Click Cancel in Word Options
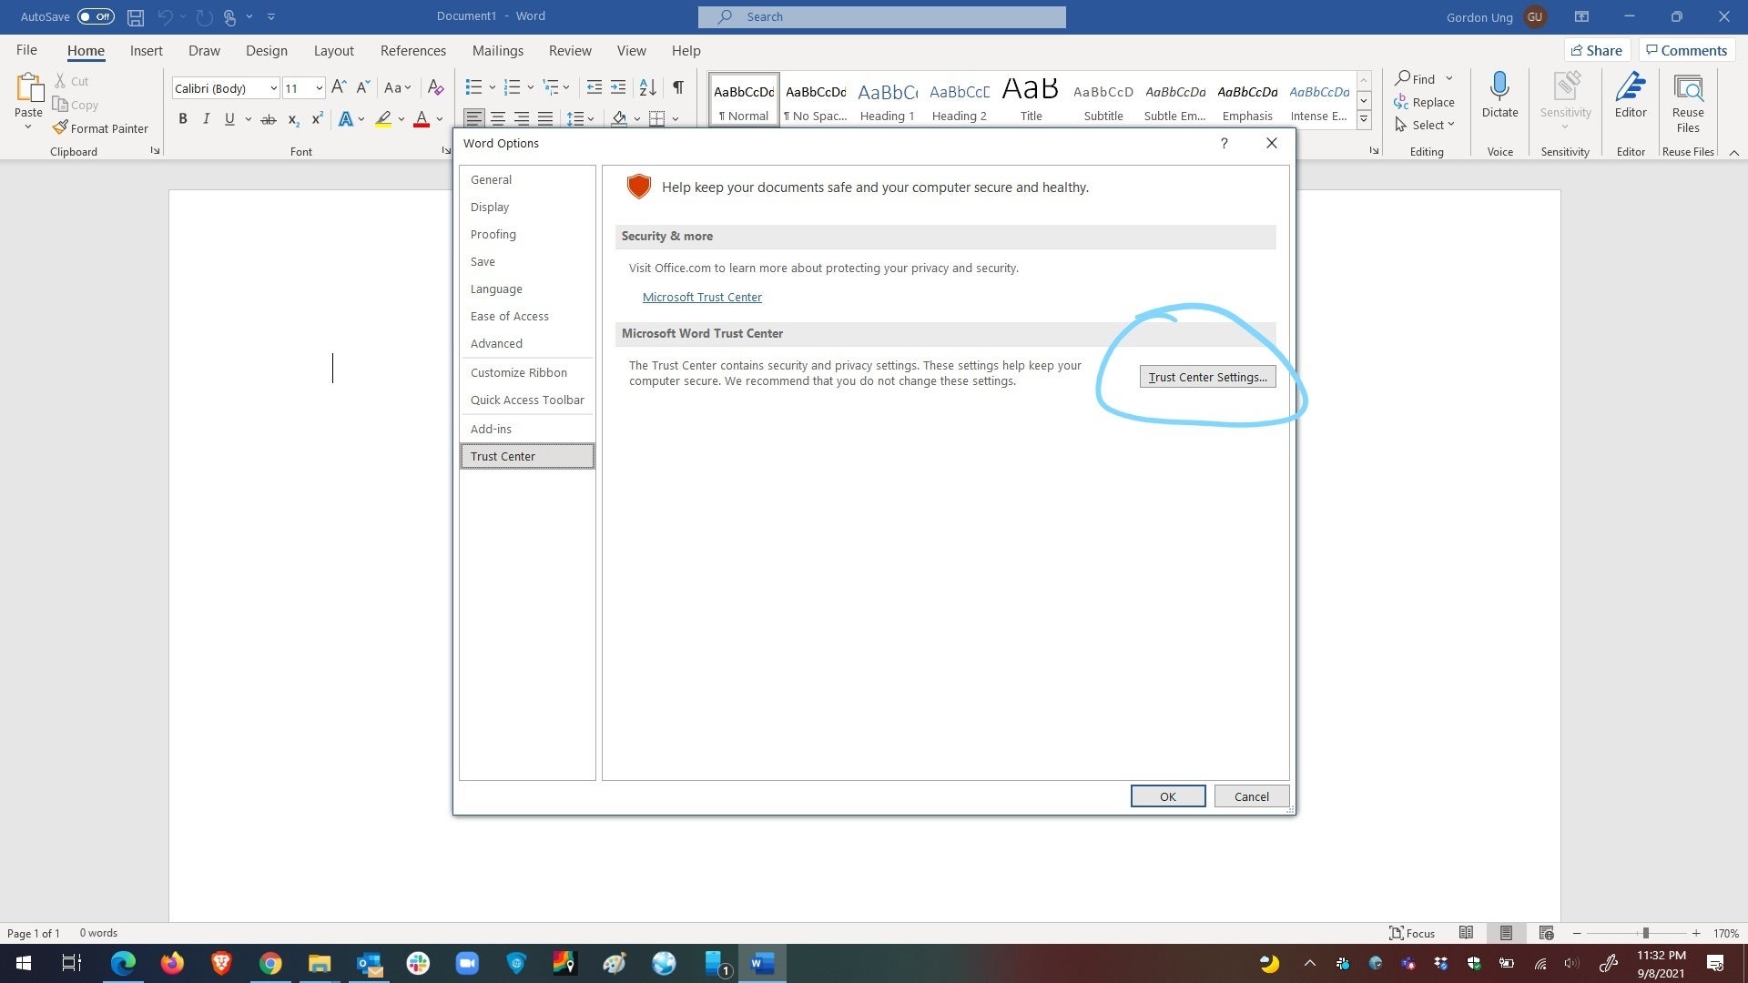1748x983 pixels. (x=1251, y=796)
